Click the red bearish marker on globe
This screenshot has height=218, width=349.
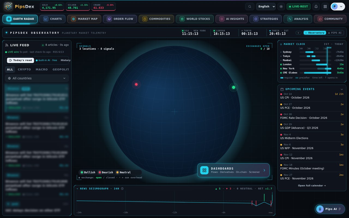tap(136, 84)
